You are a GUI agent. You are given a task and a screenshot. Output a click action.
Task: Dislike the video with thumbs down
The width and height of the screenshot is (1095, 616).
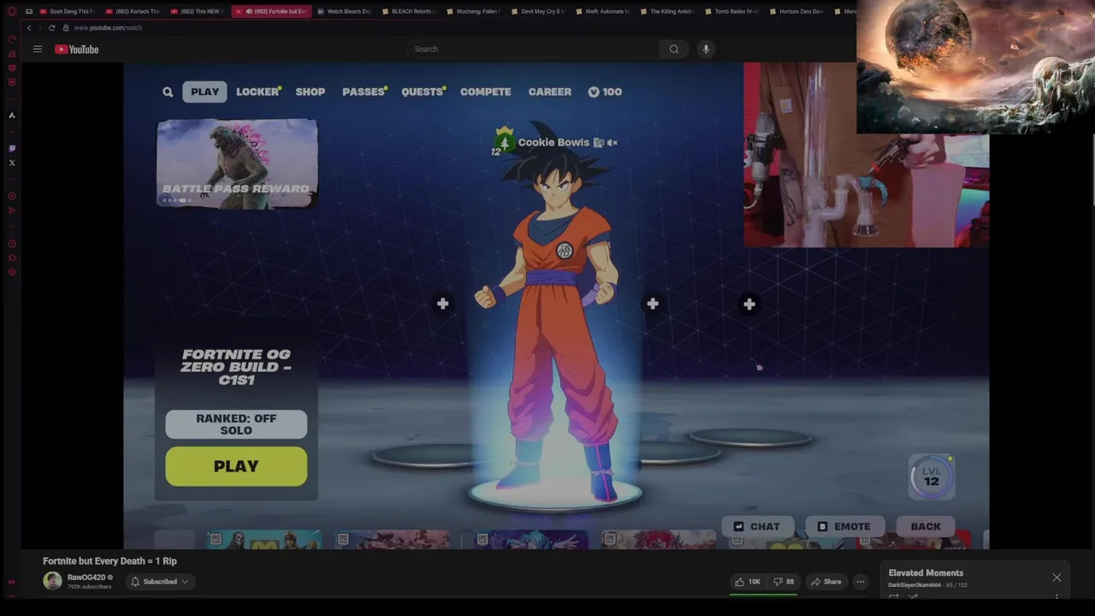(784, 582)
